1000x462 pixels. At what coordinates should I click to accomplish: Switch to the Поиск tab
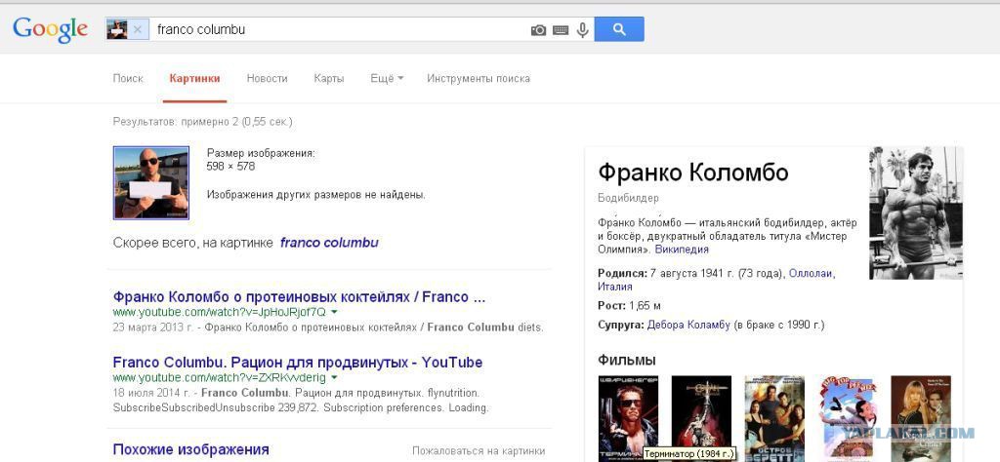coord(128,78)
